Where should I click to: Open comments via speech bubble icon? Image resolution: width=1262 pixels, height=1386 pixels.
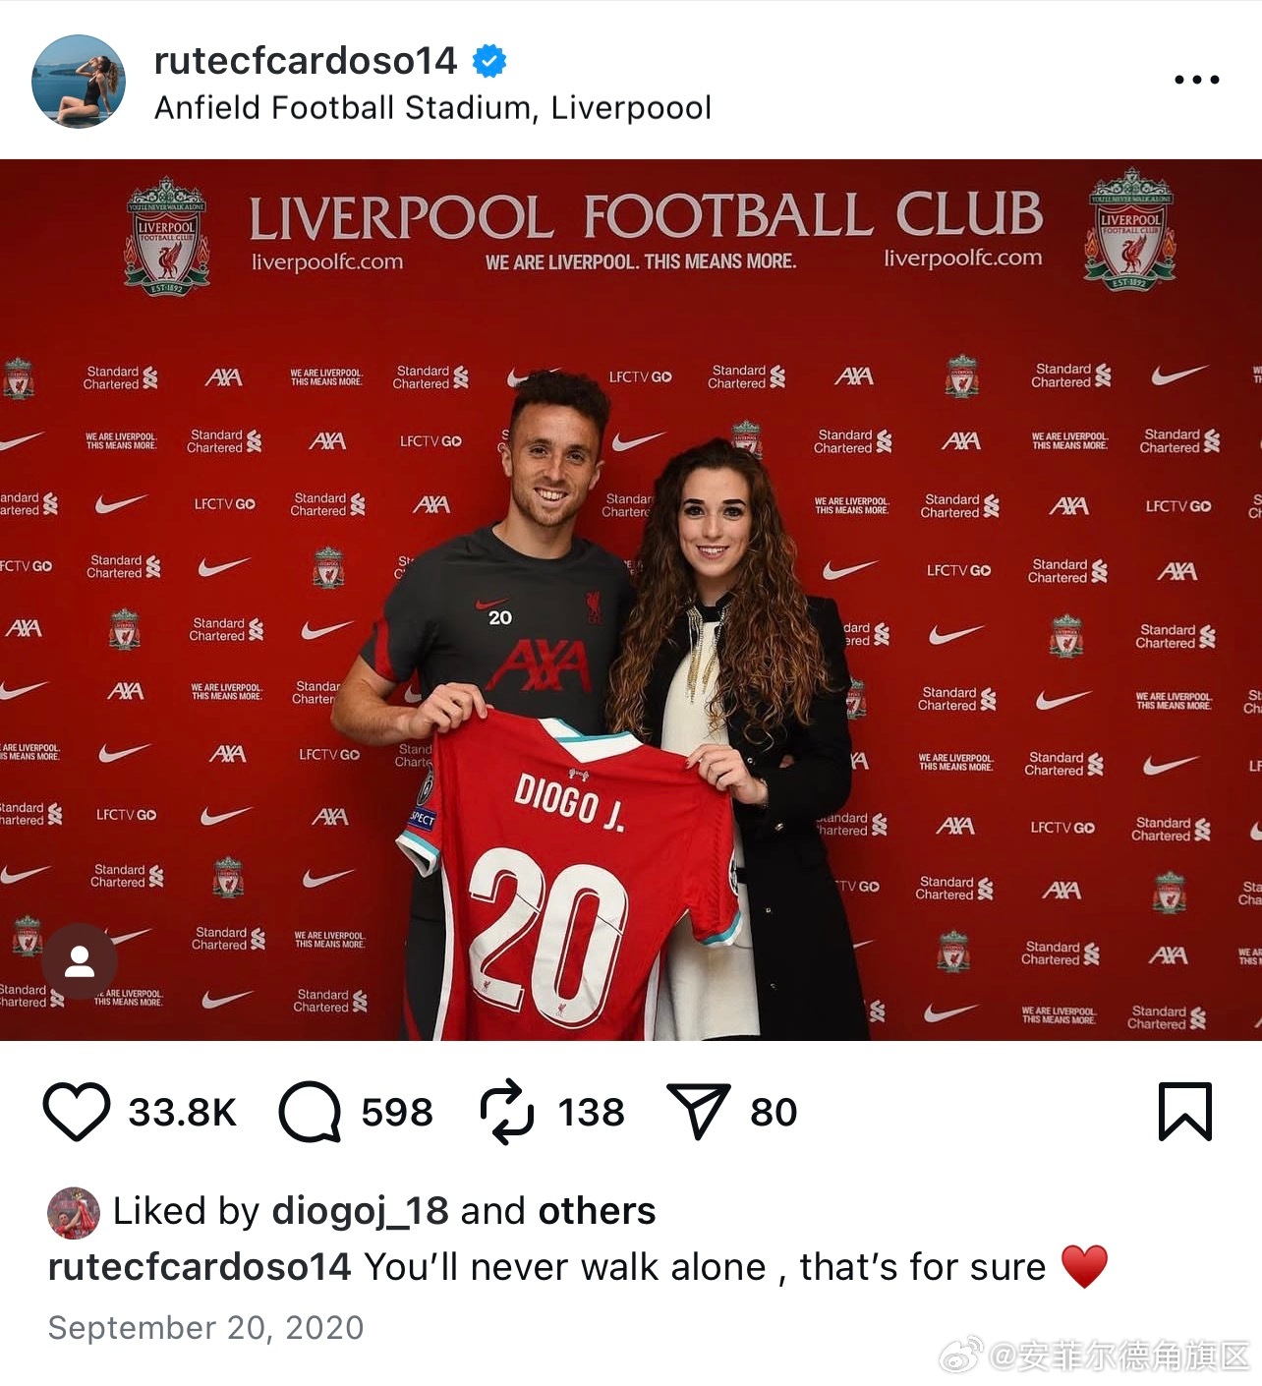point(310,1112)
